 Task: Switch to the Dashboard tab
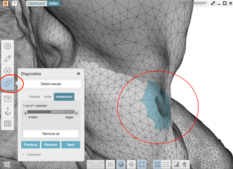36,3
